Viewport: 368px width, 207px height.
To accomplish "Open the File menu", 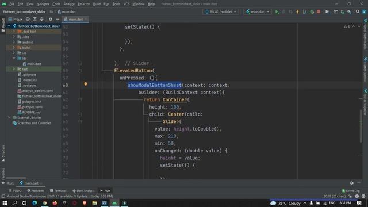I will pos(11,4).
